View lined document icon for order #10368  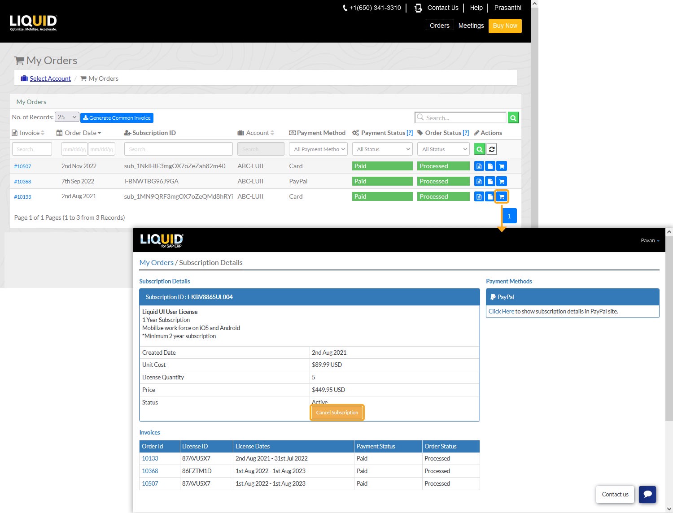click(x=479, y=182)
